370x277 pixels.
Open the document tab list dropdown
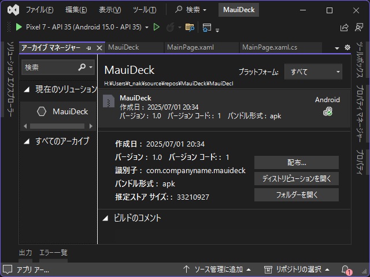[337, 48]
